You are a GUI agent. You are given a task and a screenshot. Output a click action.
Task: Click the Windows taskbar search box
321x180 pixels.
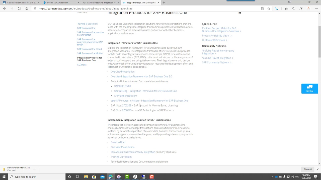pyautogui.click(x=37, y=177)
